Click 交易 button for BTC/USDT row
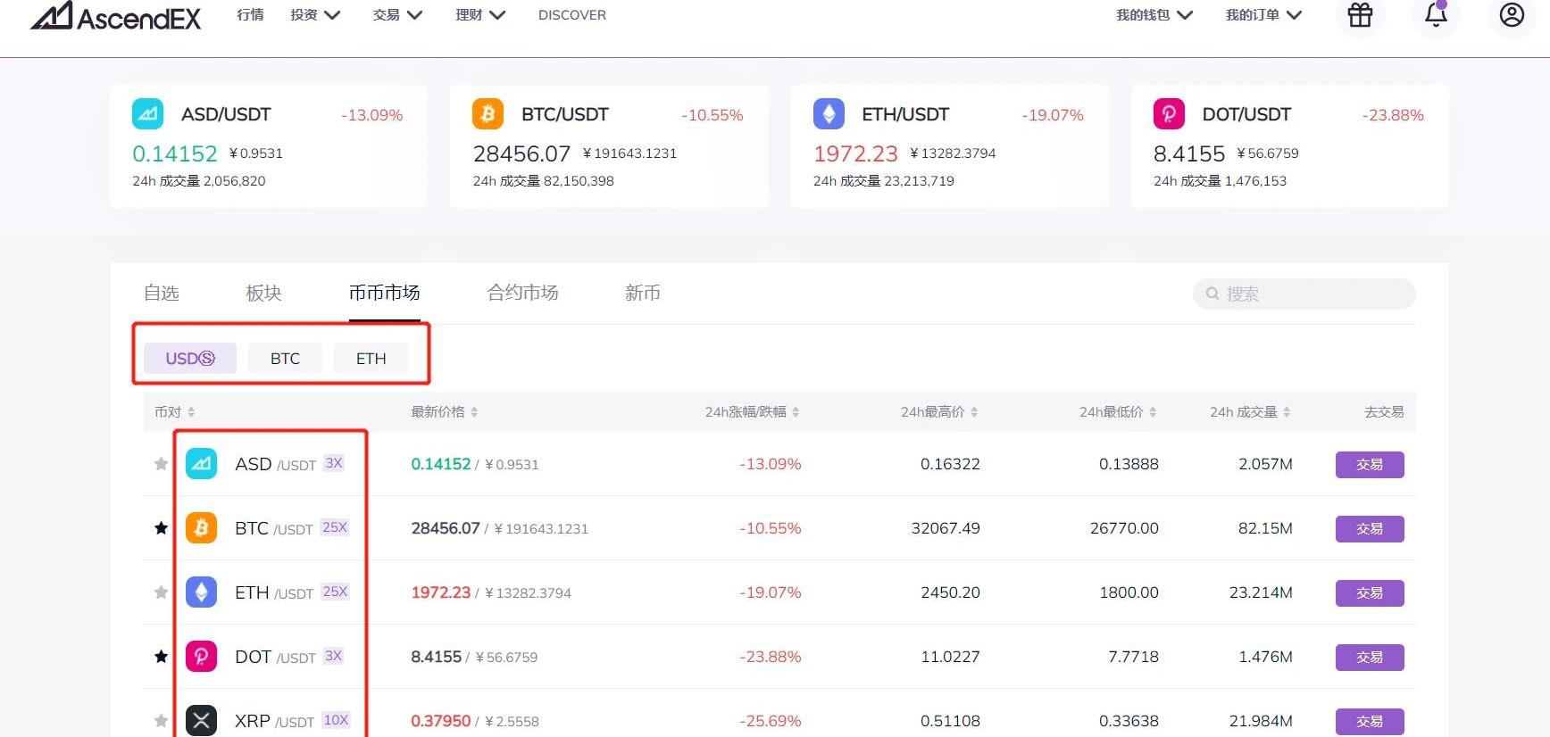This screenshot has width=1550, height=737. [x=1369, y=529]
